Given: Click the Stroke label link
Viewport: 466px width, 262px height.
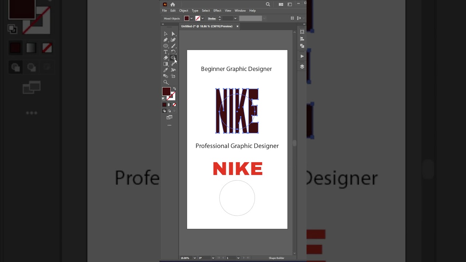Looking at the screenshot, I should coord(212,19).
